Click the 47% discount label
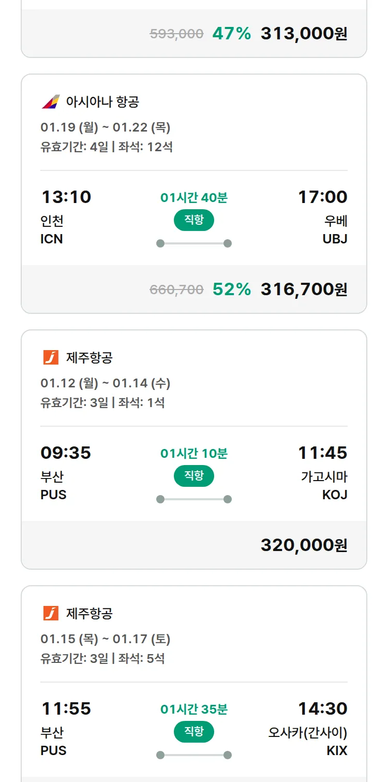 232,34
